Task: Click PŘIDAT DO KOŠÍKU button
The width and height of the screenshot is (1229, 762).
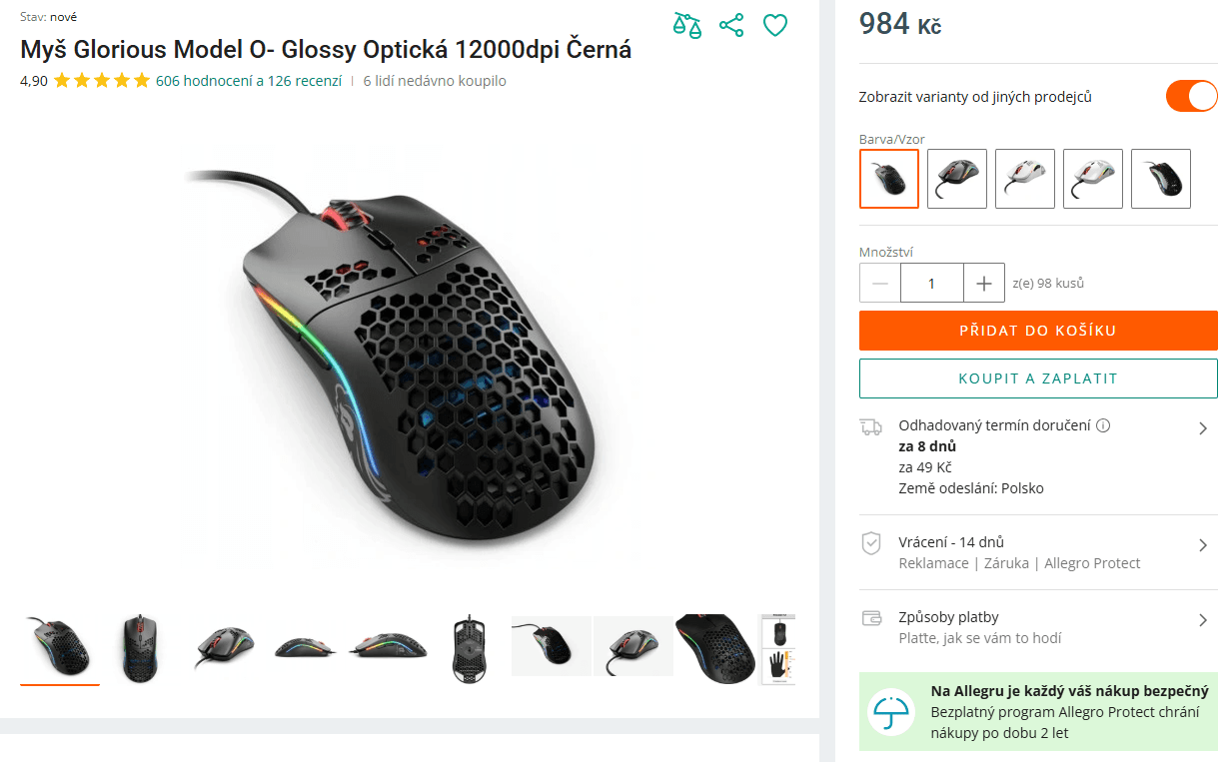Action: [x=1038, y=331]
